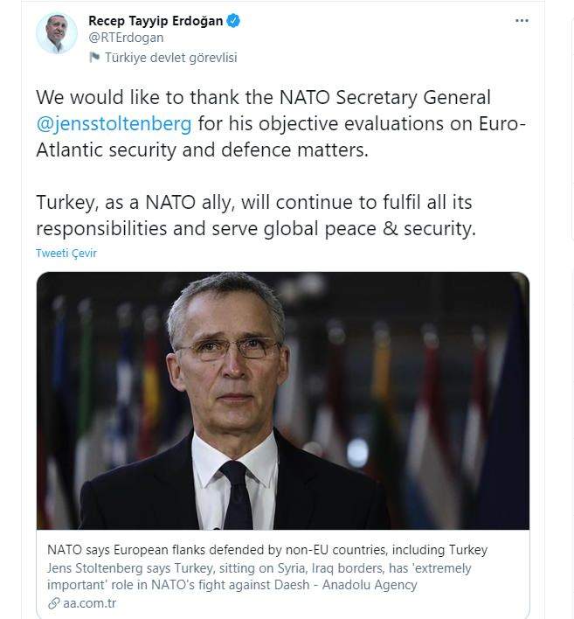Click the blue verified badge next to Erdoğan
This screenshot has height=619, width=574.
pyautogui.click(x=233, y=20)
